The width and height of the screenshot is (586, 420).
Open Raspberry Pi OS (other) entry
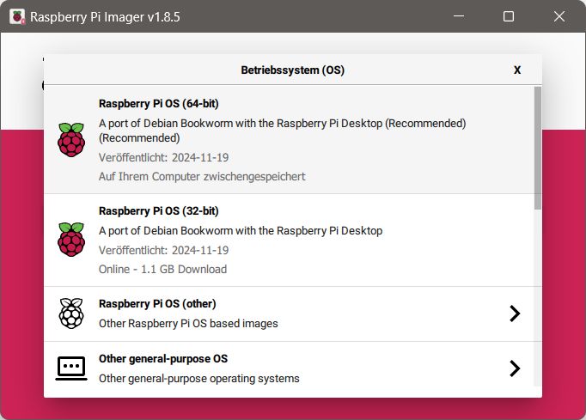(293, 313)
